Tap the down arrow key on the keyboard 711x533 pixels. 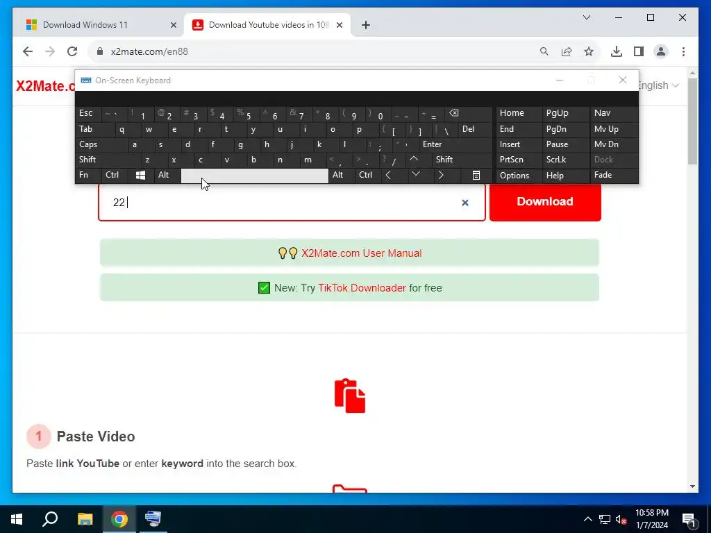point(415,174)
